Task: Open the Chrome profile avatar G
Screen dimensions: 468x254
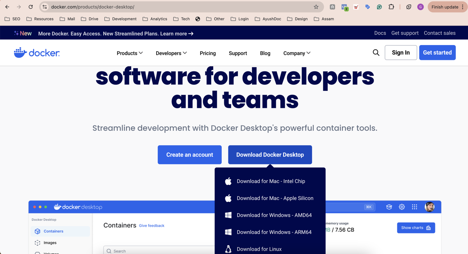Action: pyautogui.click(x=421, y=7)
